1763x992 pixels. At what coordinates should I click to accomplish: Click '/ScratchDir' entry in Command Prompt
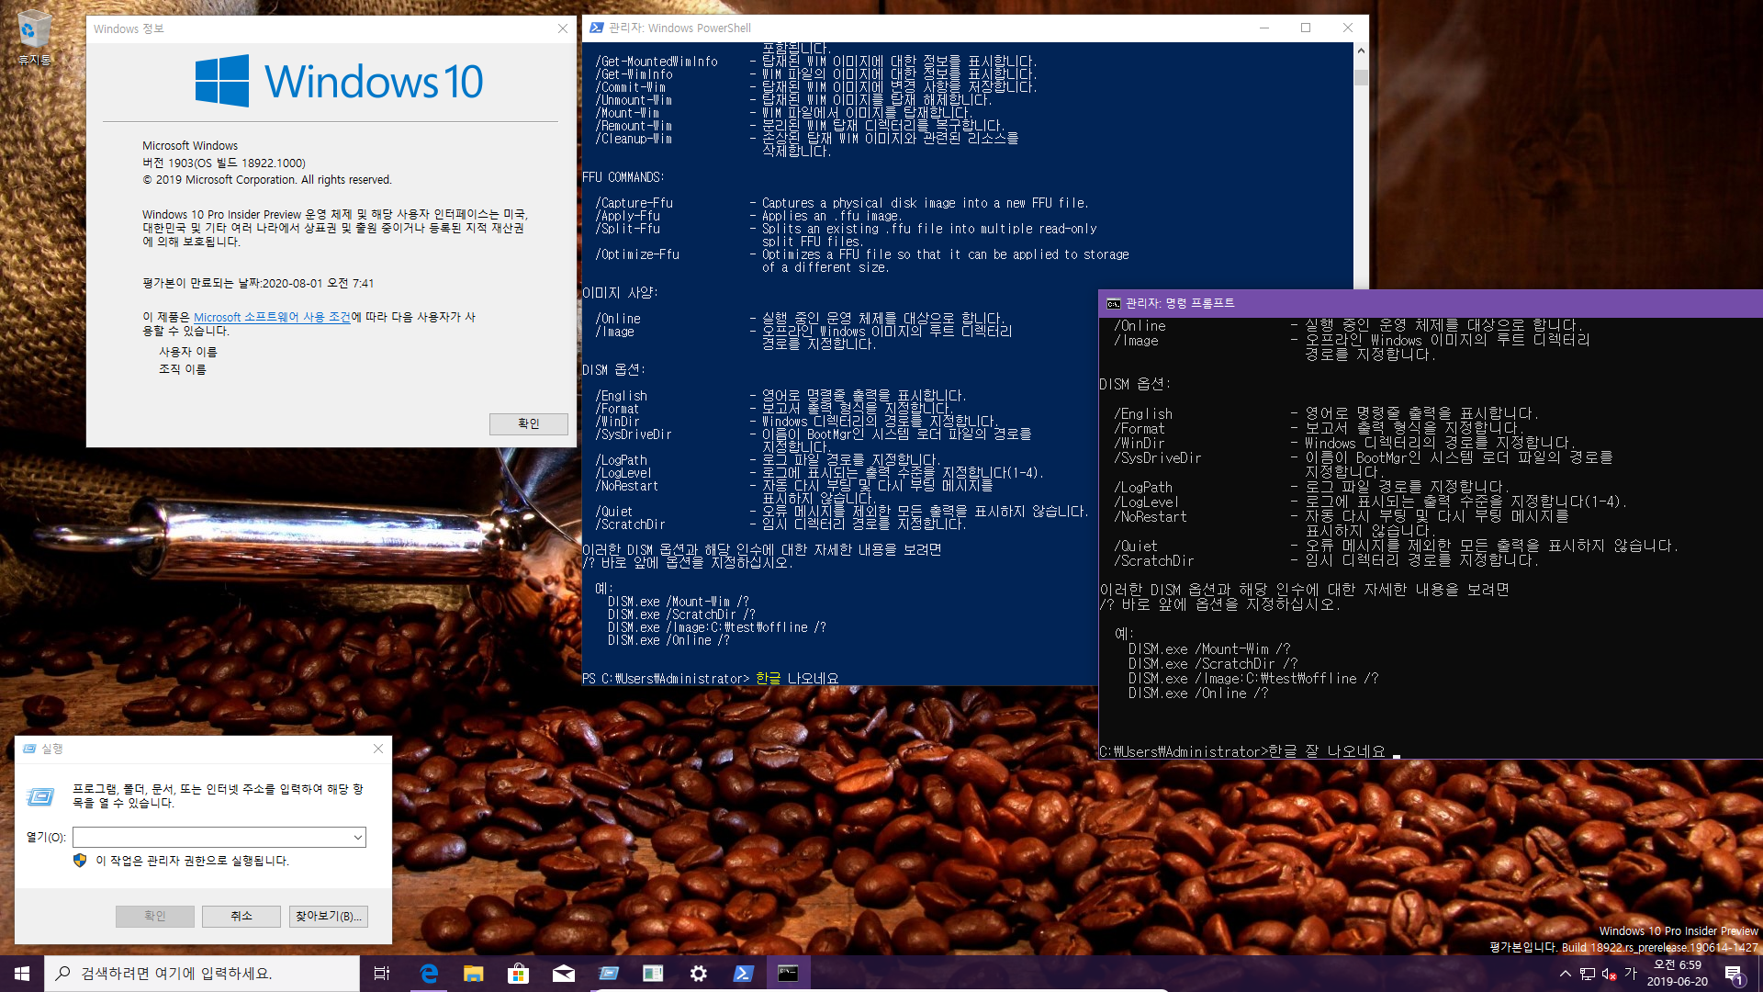[x=1154, y=561]
